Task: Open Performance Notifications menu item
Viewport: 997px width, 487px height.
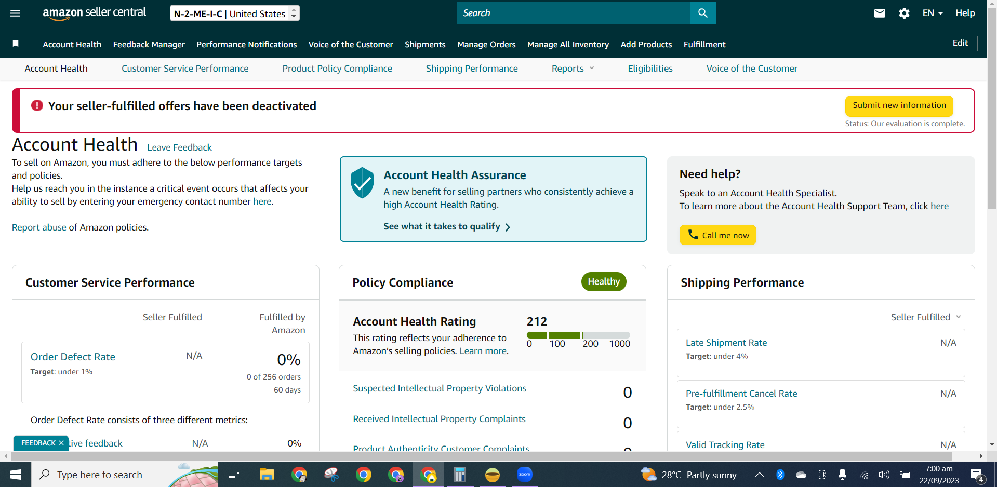Action: [247, 44]
